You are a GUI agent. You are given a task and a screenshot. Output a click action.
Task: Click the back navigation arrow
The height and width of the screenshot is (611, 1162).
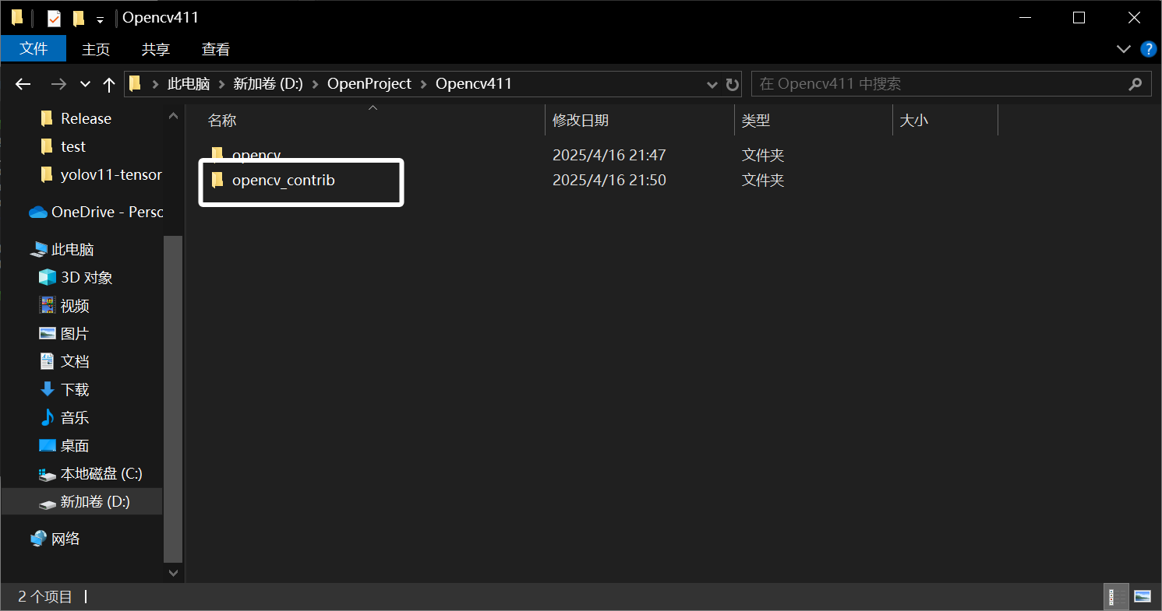point(23,83)
